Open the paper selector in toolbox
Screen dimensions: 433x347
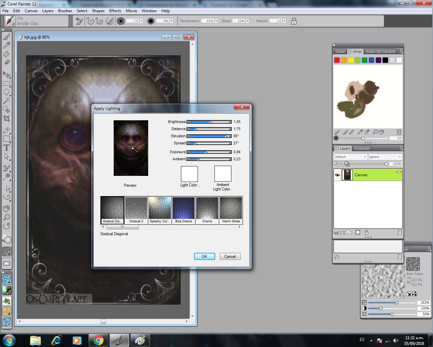7,251
